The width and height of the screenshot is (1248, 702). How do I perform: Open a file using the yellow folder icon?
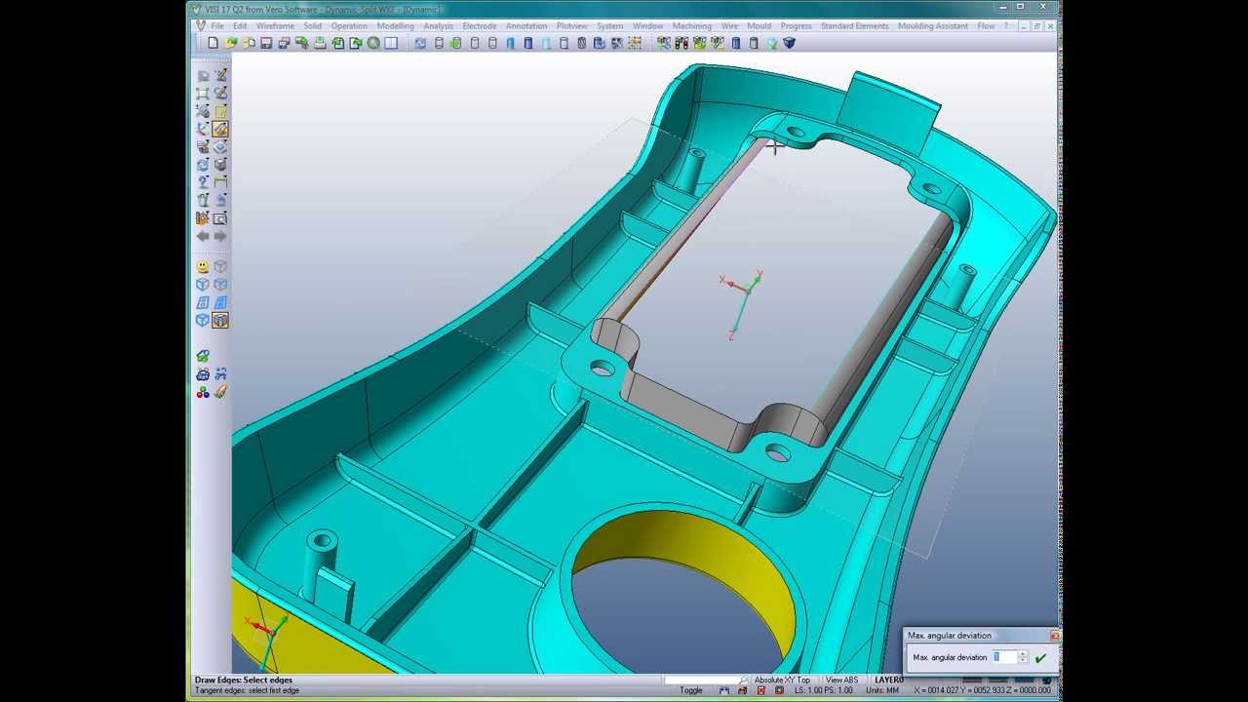(x=231, y=43)
